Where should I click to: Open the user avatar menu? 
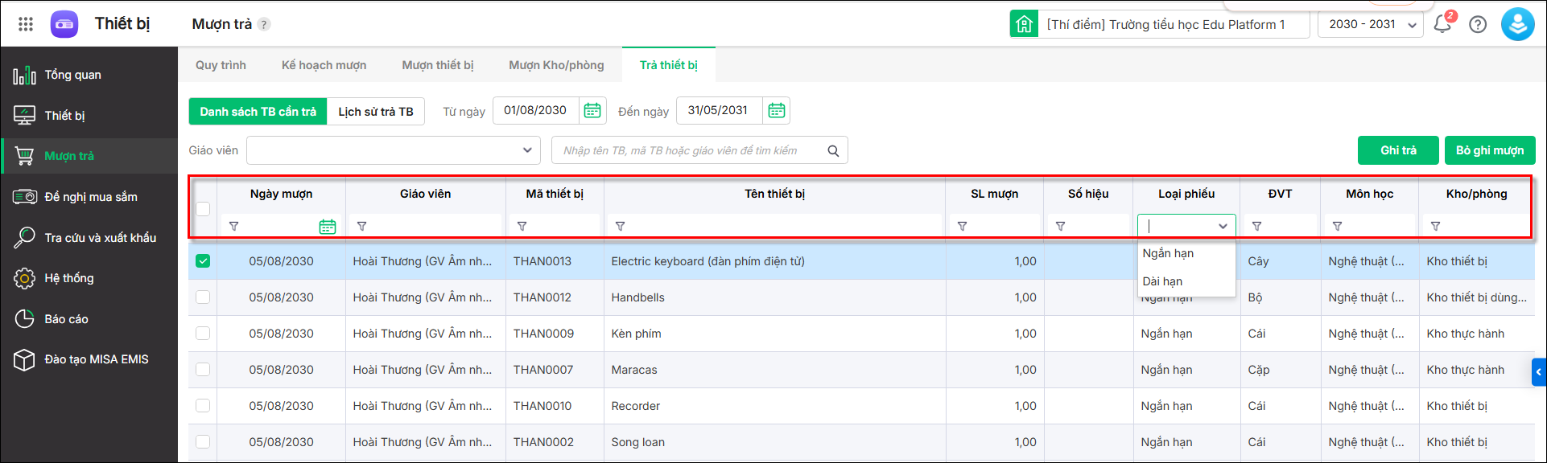[1517, 24]
